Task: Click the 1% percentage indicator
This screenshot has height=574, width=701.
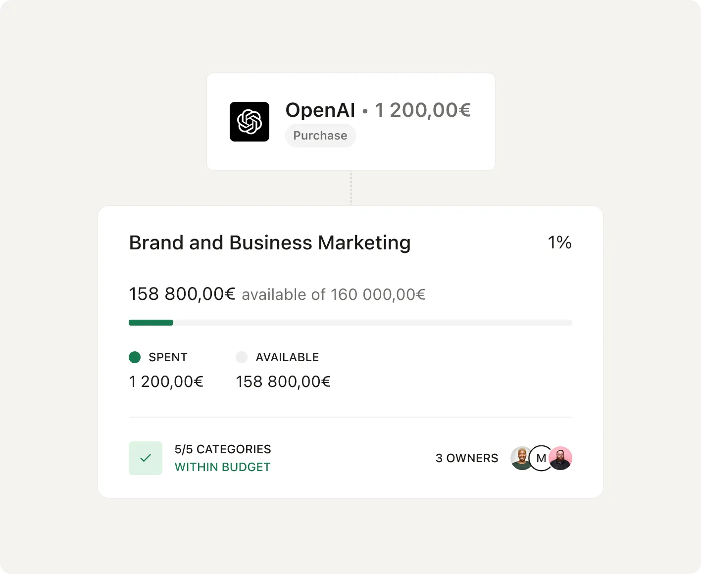Action: point(560,242)
